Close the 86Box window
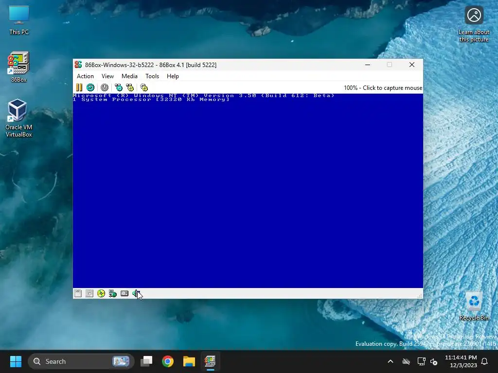The image size is (498, 373). point(412,65)
